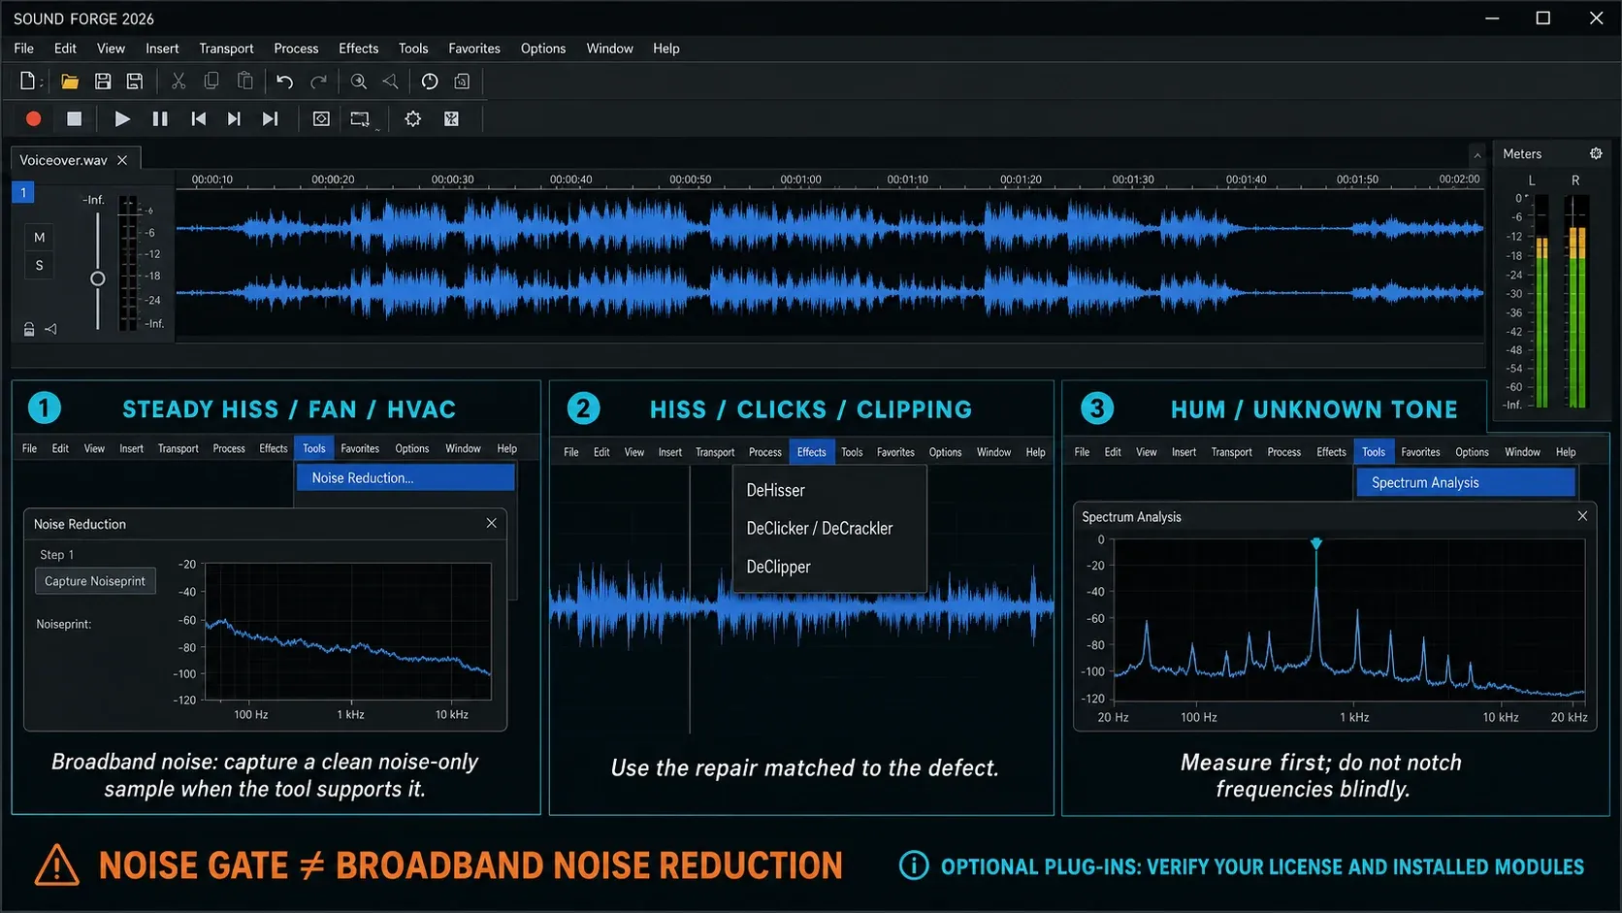
Task: Open a file using the yellow folder icon
Action: [69, 82]
